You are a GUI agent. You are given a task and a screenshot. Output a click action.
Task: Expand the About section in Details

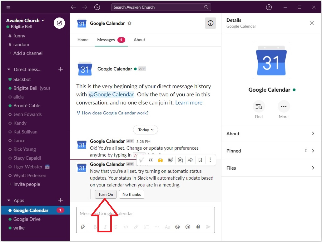[x=271, y=134]
